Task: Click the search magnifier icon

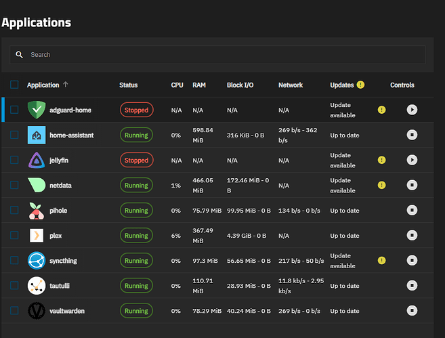Action: (19, 54)
